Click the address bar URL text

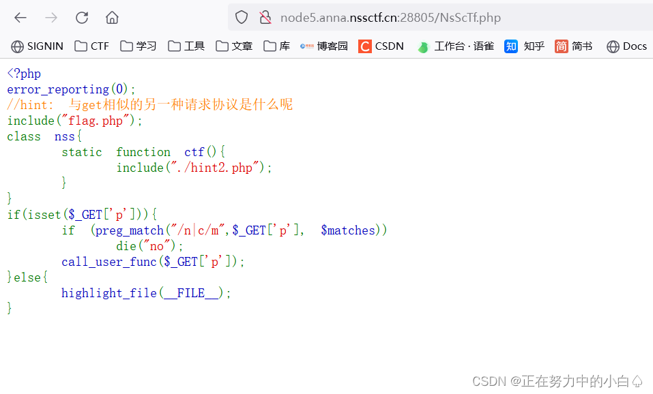(389, 18)
